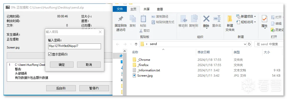
Task: Select the _Chrome folder
Action: click(144, 60)
